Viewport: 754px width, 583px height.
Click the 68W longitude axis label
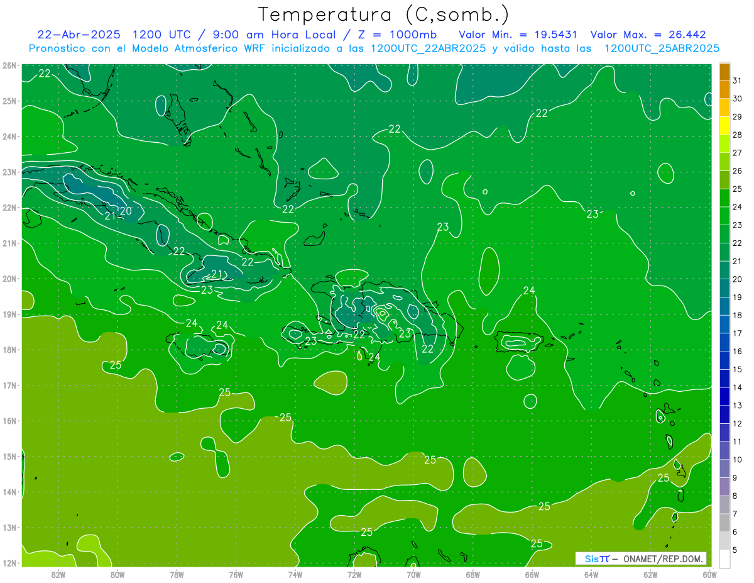[473, 574]
